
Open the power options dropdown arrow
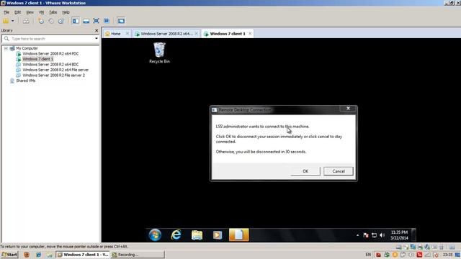click(13, 21)
